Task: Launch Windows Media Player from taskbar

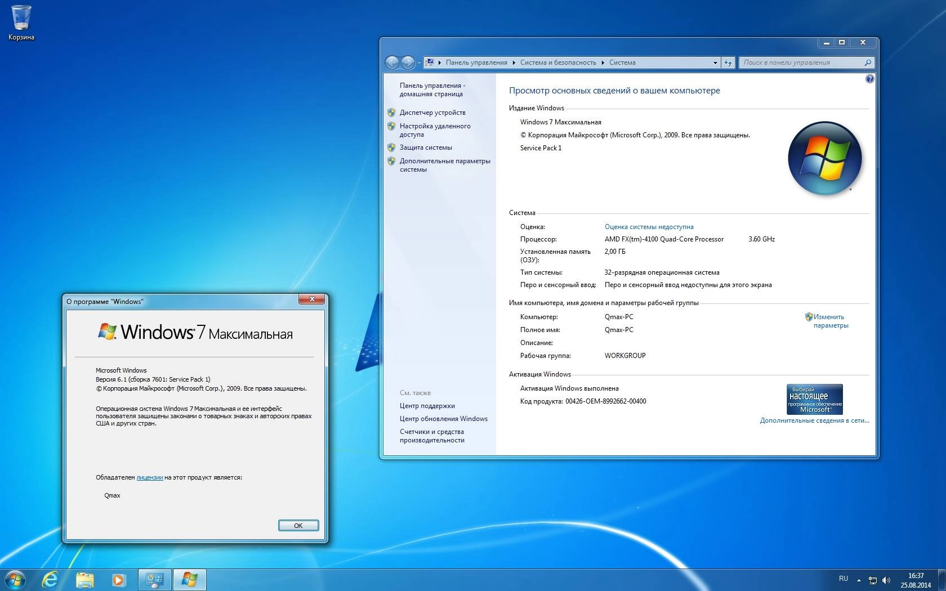Action: [118, 579]
